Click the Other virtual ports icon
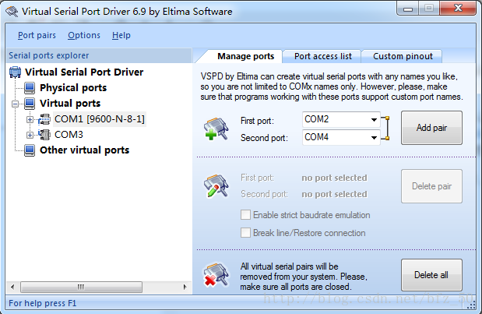 pos(30,150)
